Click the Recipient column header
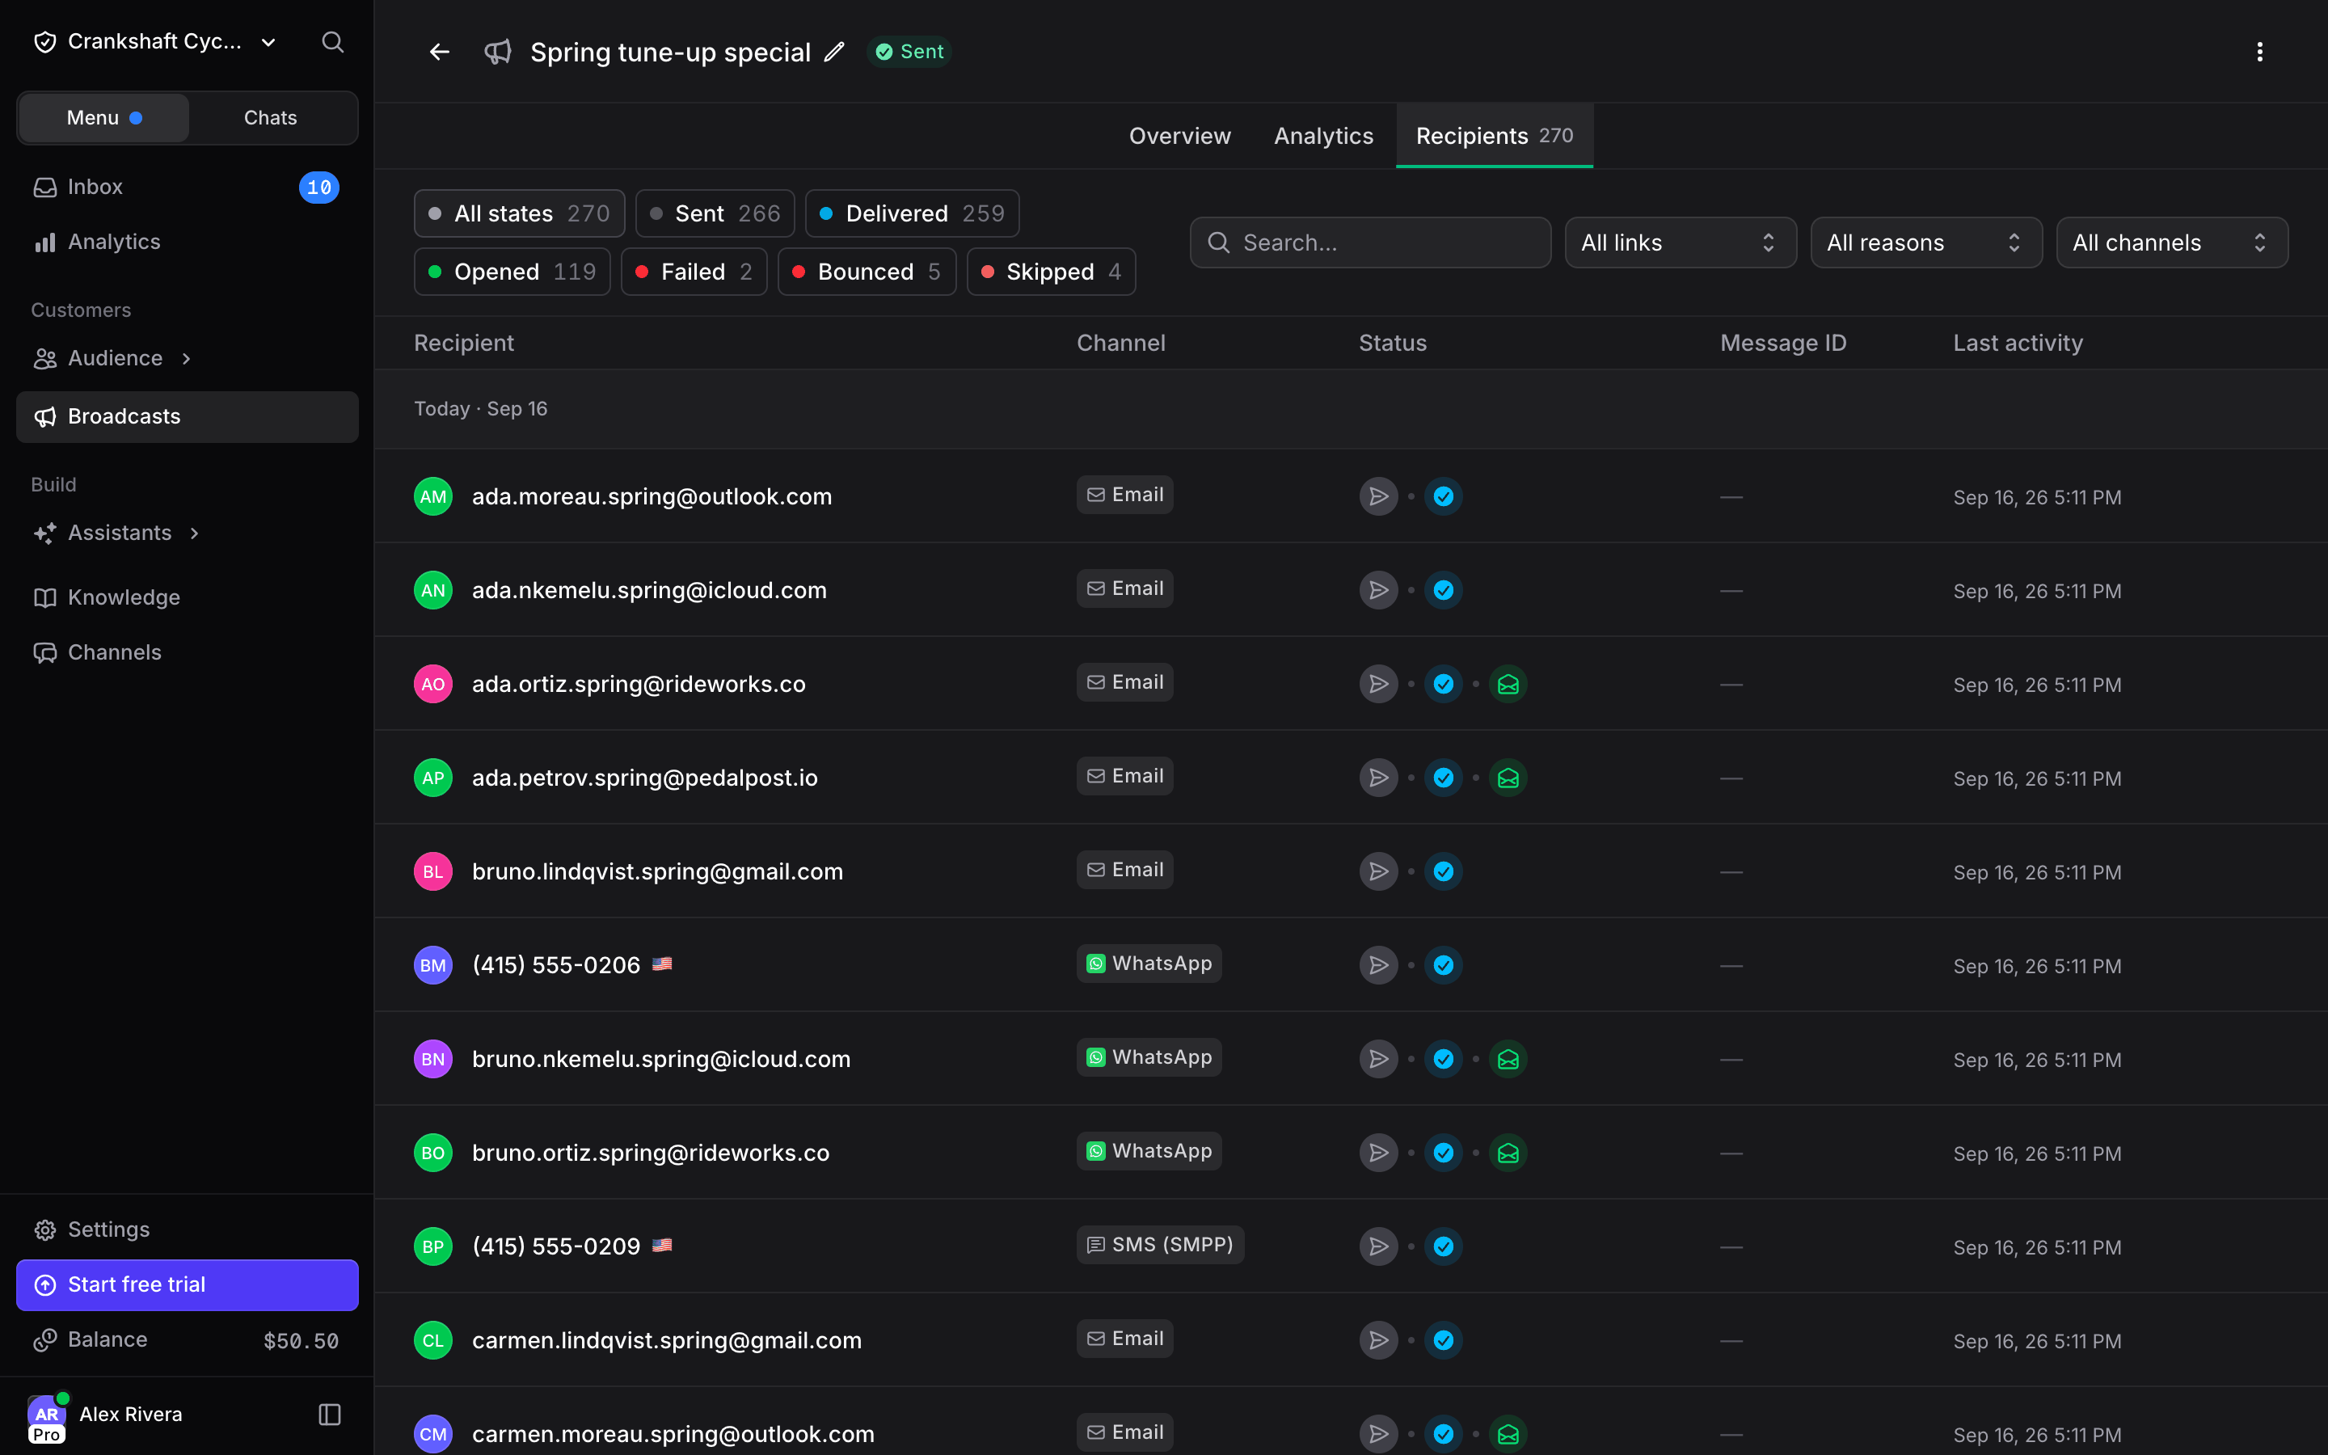Image resolution: width=2328 pixels, height=1455 pixels. click(x=464, y=344)
